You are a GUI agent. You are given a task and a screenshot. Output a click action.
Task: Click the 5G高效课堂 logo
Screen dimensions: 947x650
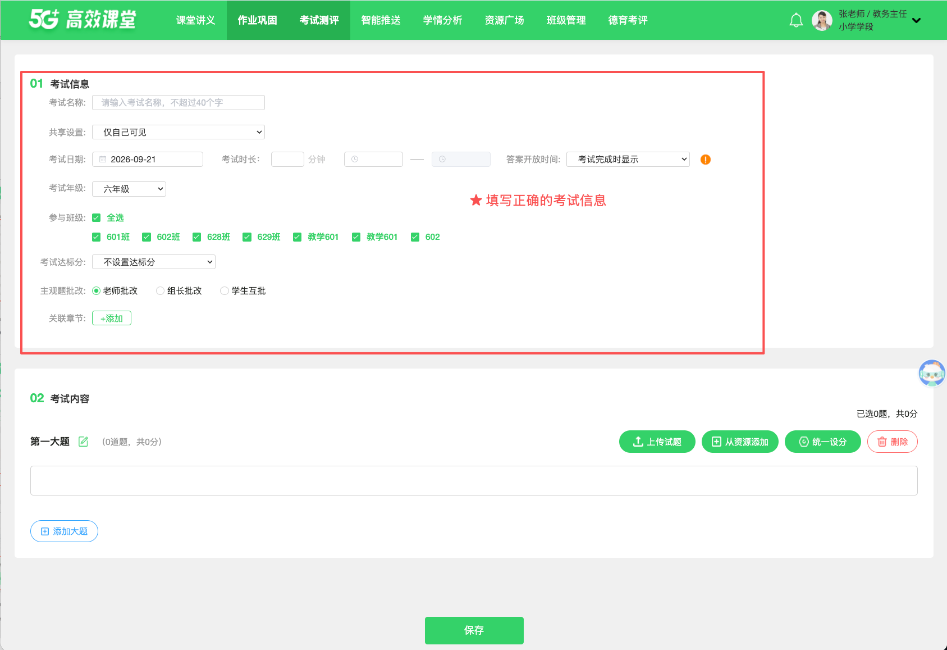pyautogui.click(x=83, y=20)
